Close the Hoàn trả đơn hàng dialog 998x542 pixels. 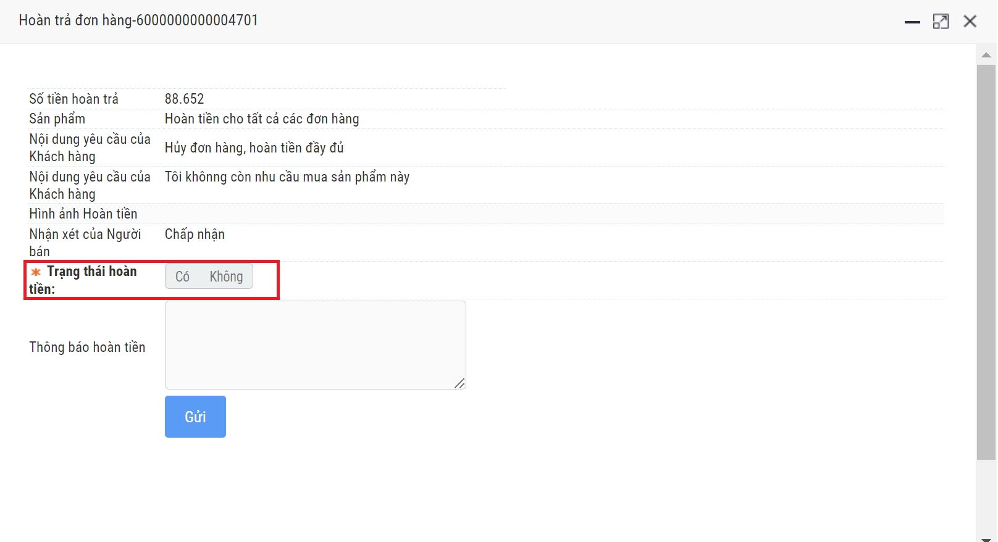(x=970, y=22)
